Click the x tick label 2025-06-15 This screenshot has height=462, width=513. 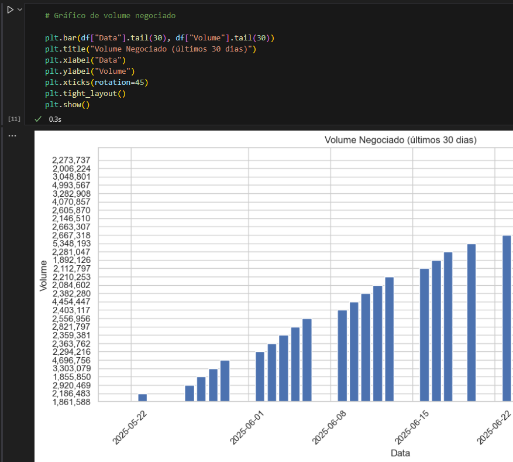pos(412,427)
